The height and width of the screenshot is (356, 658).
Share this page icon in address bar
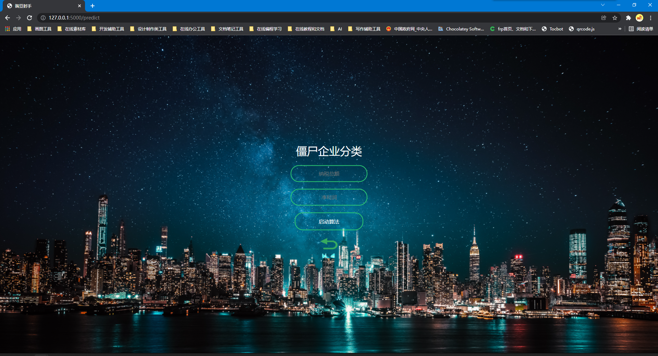604,18
